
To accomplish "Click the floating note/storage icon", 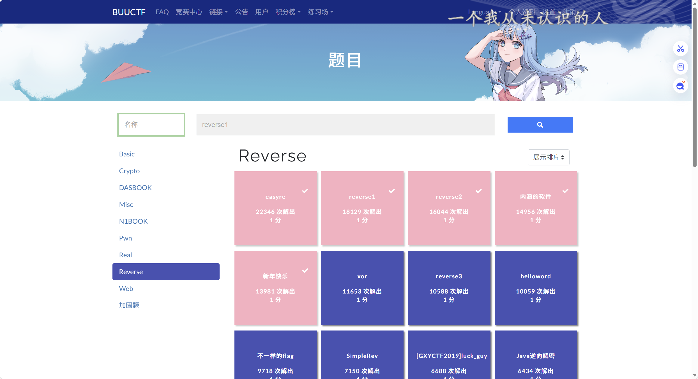I will [680, 67].
